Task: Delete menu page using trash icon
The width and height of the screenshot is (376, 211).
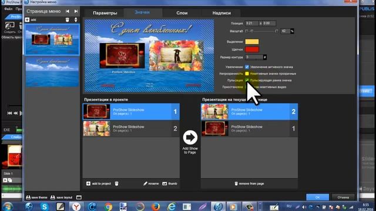Action: tap(68, 19)
